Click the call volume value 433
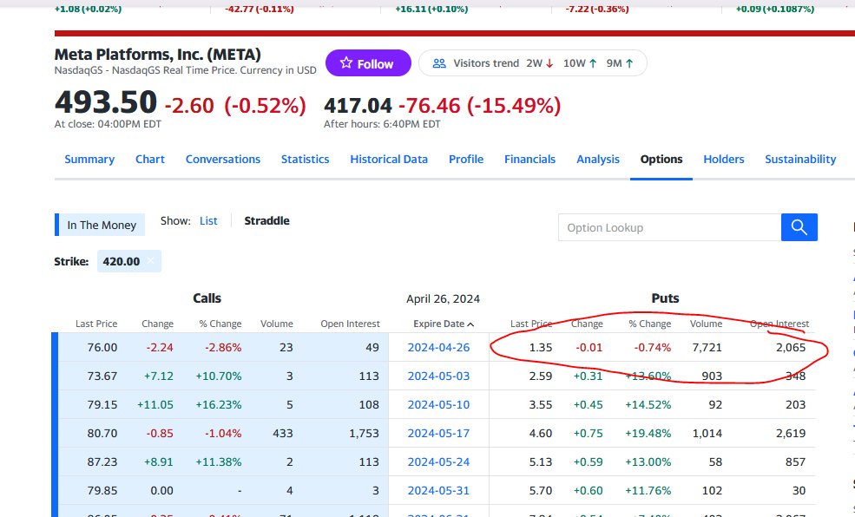 coord(283,433)
